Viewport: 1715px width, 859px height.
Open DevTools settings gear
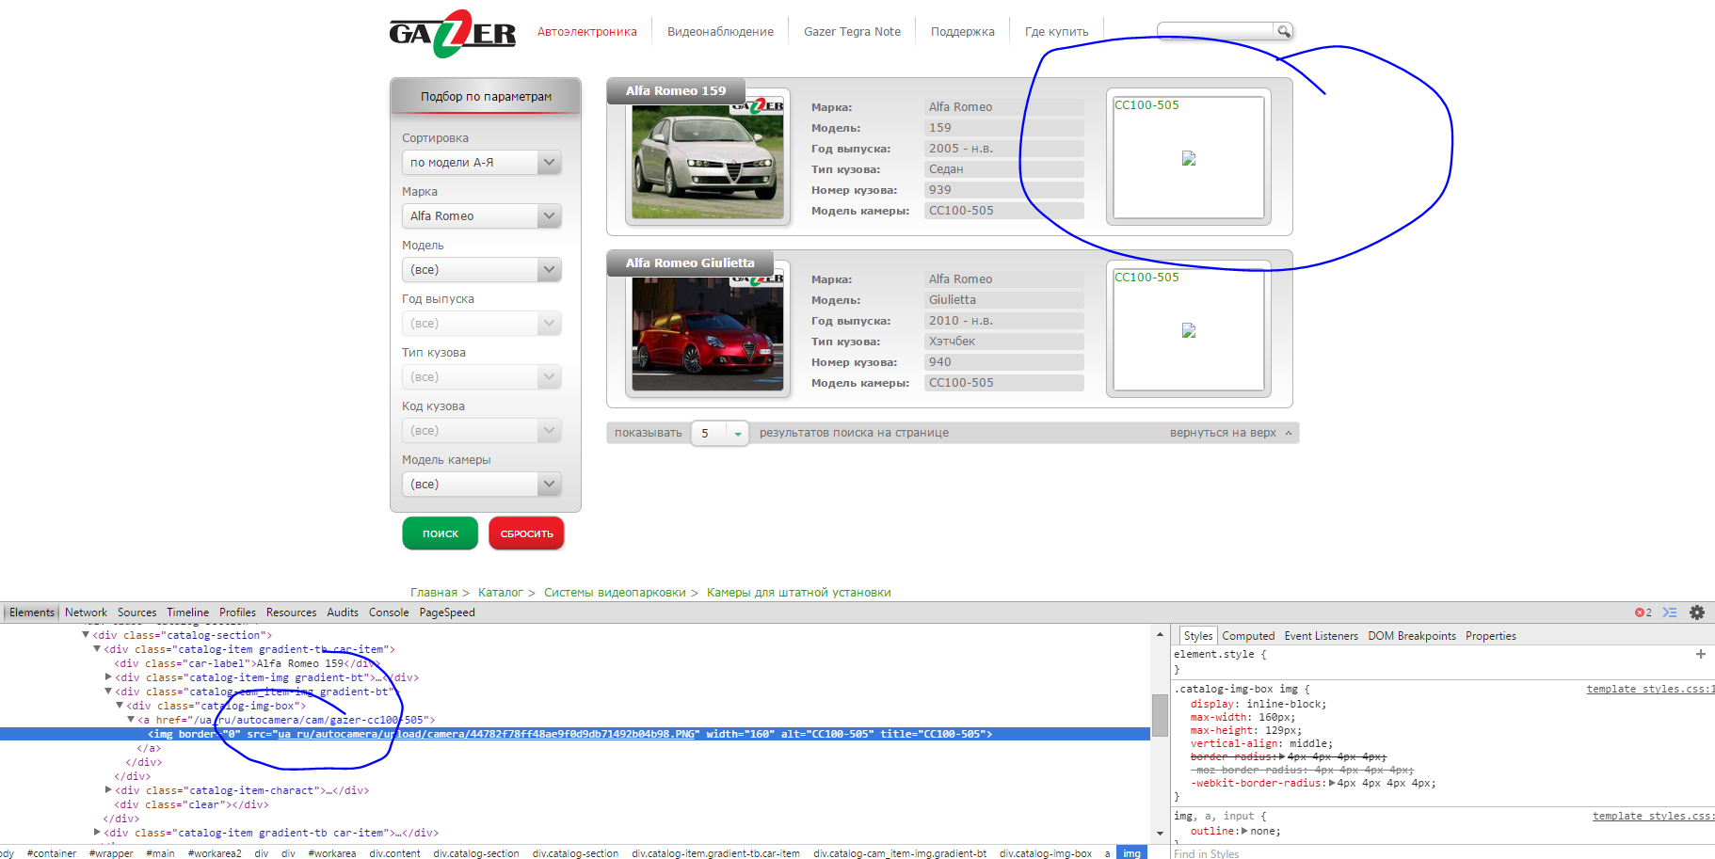pyautogui.click(x=1697, y=612)
